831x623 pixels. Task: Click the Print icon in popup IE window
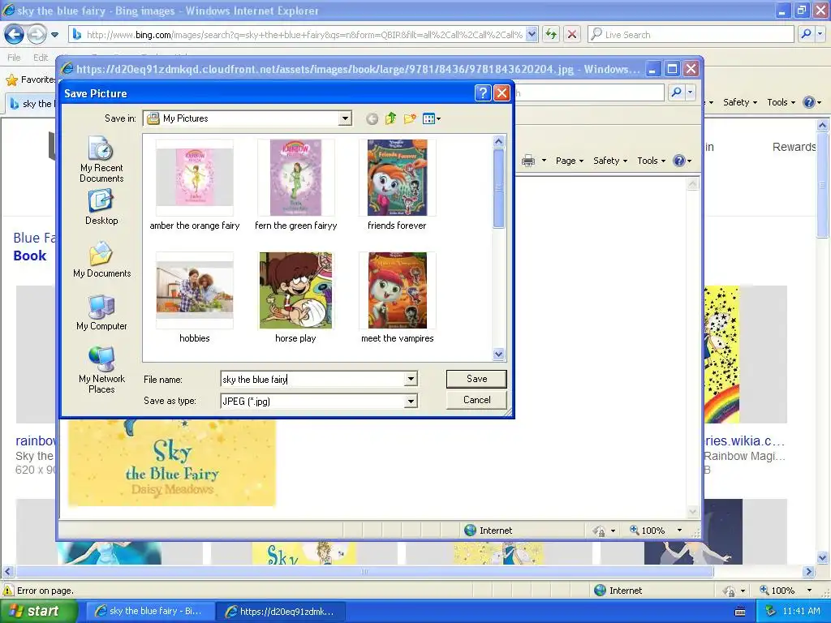[528, 161]
